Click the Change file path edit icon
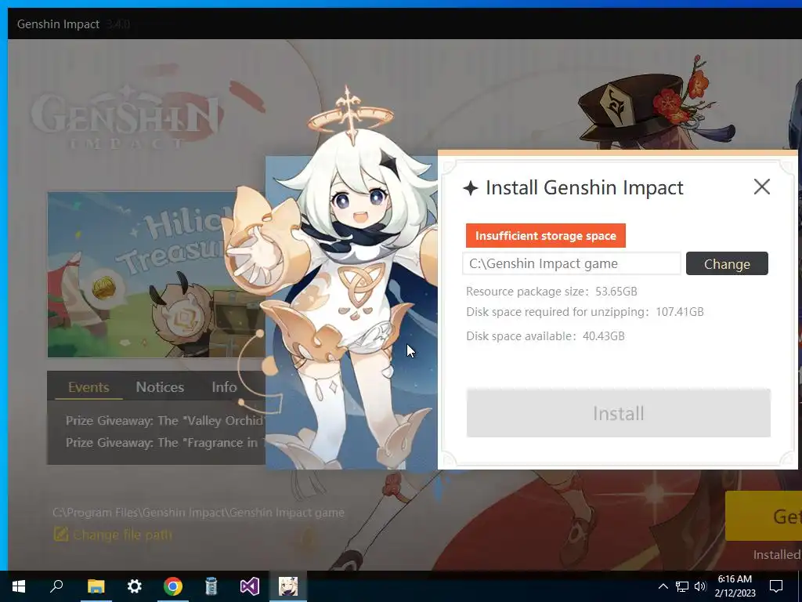This screenshot has width=802, height=602. click(61, 535)
